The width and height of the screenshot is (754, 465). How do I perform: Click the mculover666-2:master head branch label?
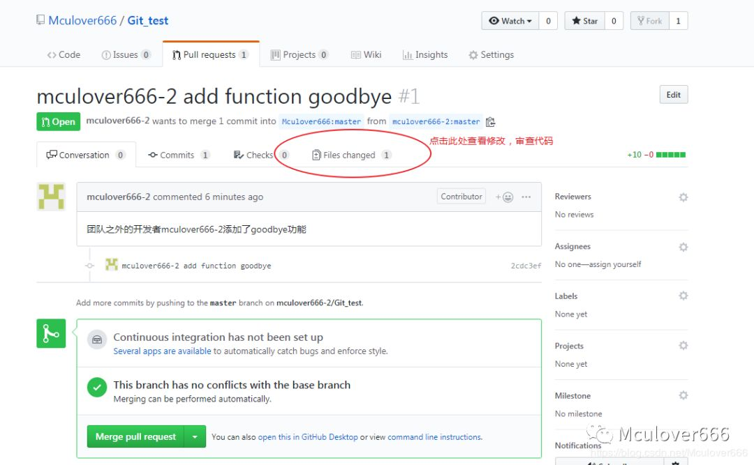[436, 121]
